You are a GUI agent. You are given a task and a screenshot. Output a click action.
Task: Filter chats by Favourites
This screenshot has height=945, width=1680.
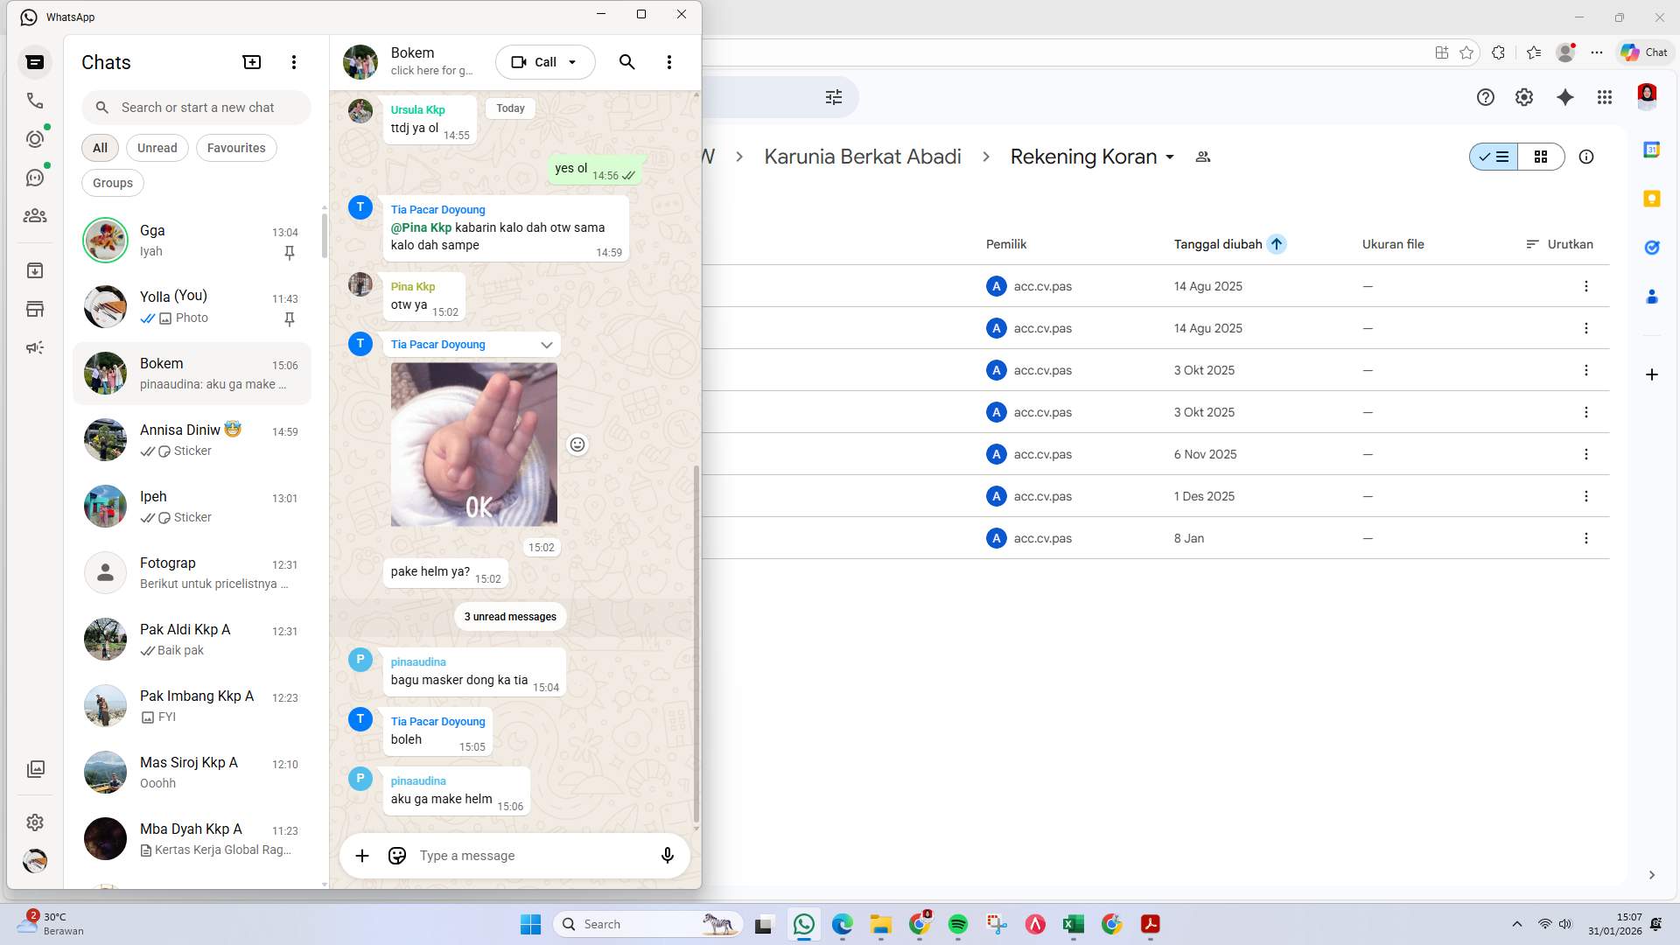coord(235,147)
